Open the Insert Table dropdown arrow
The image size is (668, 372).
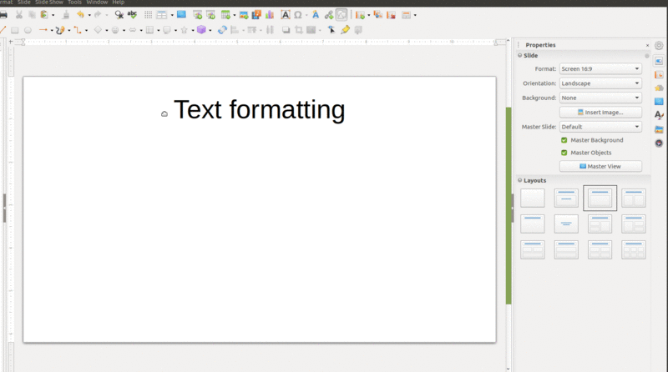[235, 15]
